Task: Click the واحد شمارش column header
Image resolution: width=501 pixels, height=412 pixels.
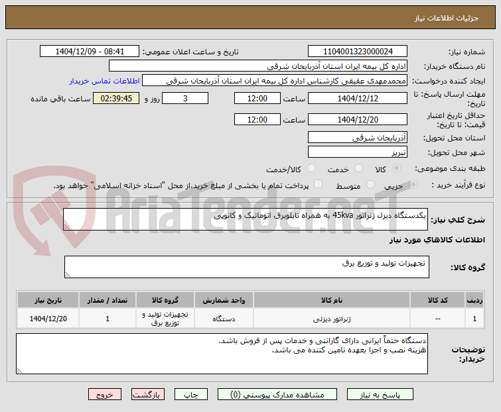Action: (x=224, y=300)
